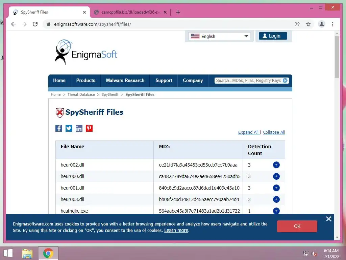Open Windows Start menu

(x=8, y=253)
